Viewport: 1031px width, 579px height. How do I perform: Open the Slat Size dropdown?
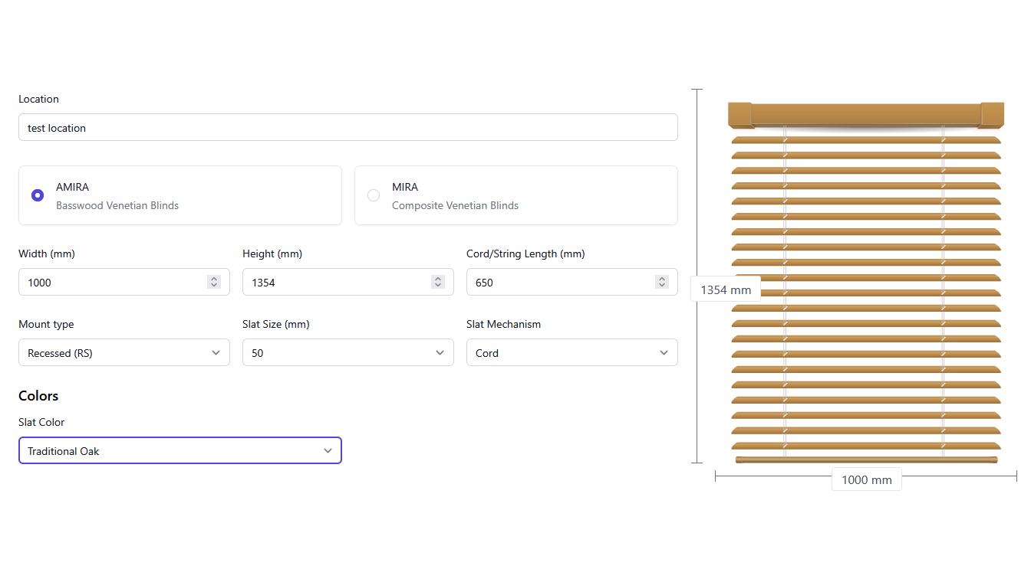(348, 353)
